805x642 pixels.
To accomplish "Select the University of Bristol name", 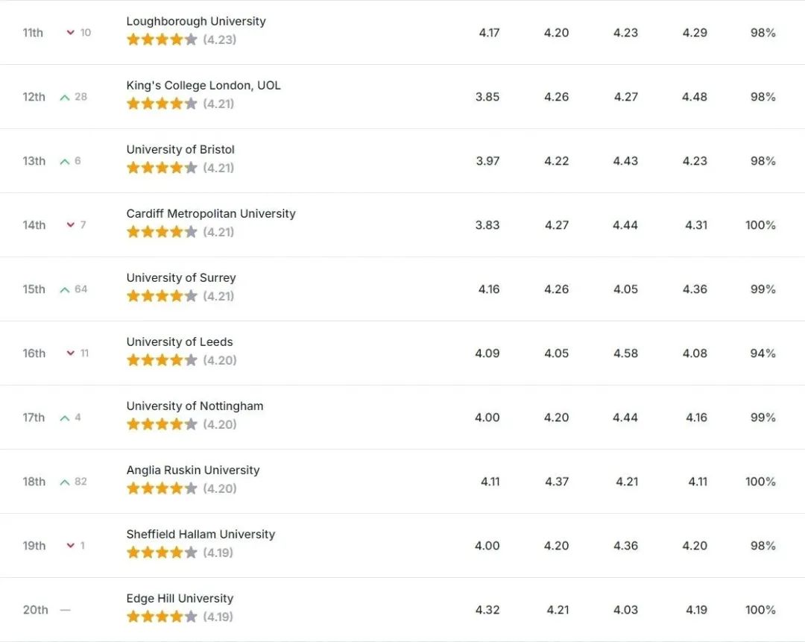I will point(180,149).
